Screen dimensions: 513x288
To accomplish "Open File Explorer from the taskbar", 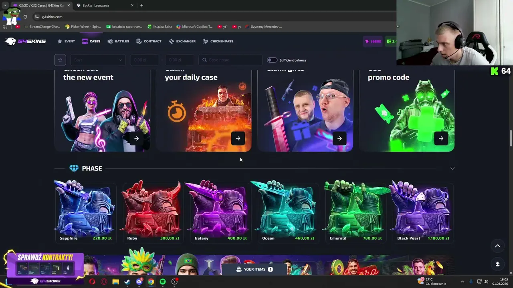I will pyautogui.click(x=115, y=282).
